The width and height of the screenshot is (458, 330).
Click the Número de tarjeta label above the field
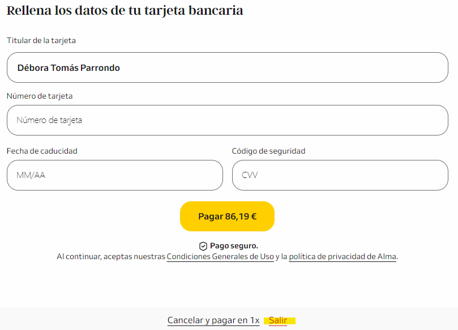(40, 96)
